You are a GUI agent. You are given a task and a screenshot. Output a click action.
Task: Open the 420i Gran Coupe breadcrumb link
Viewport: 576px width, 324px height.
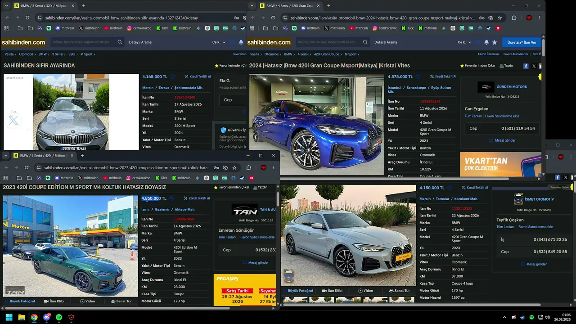click(x=326, y=54)
